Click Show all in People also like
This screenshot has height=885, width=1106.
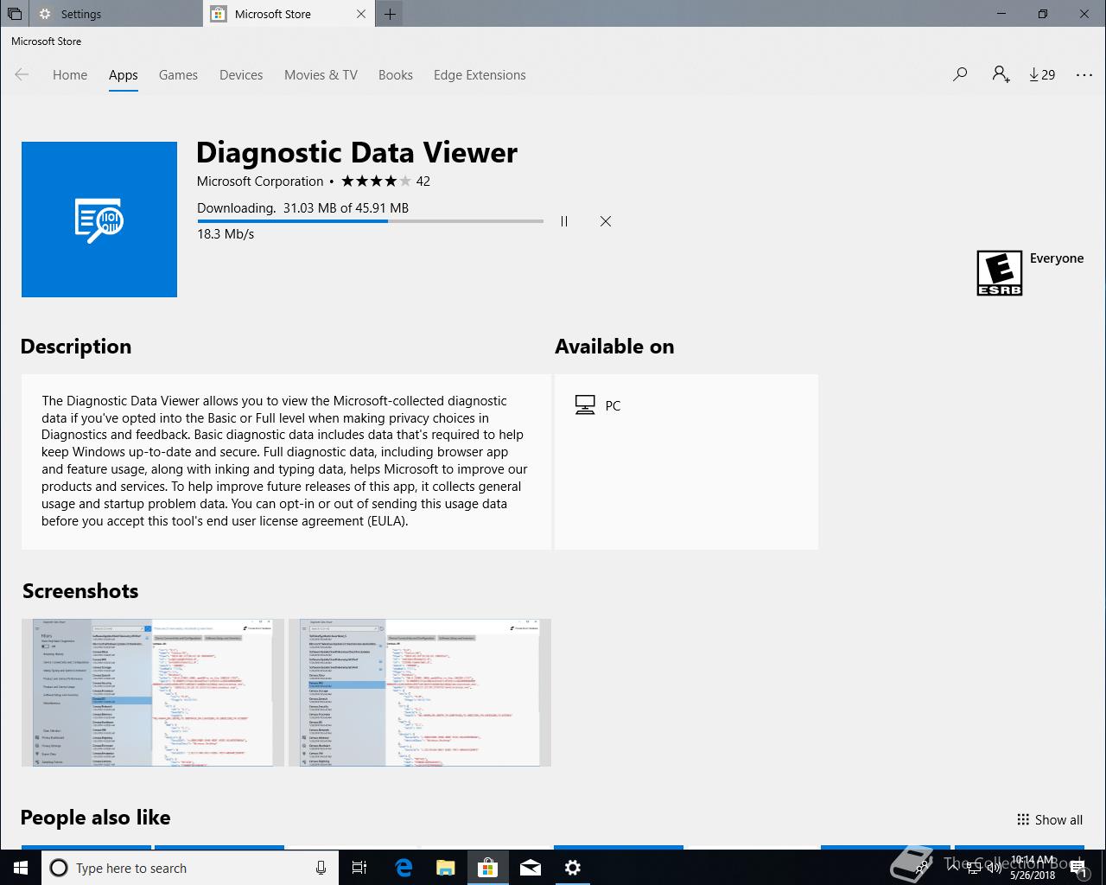pyautogui.click(x=1050, y=820)
